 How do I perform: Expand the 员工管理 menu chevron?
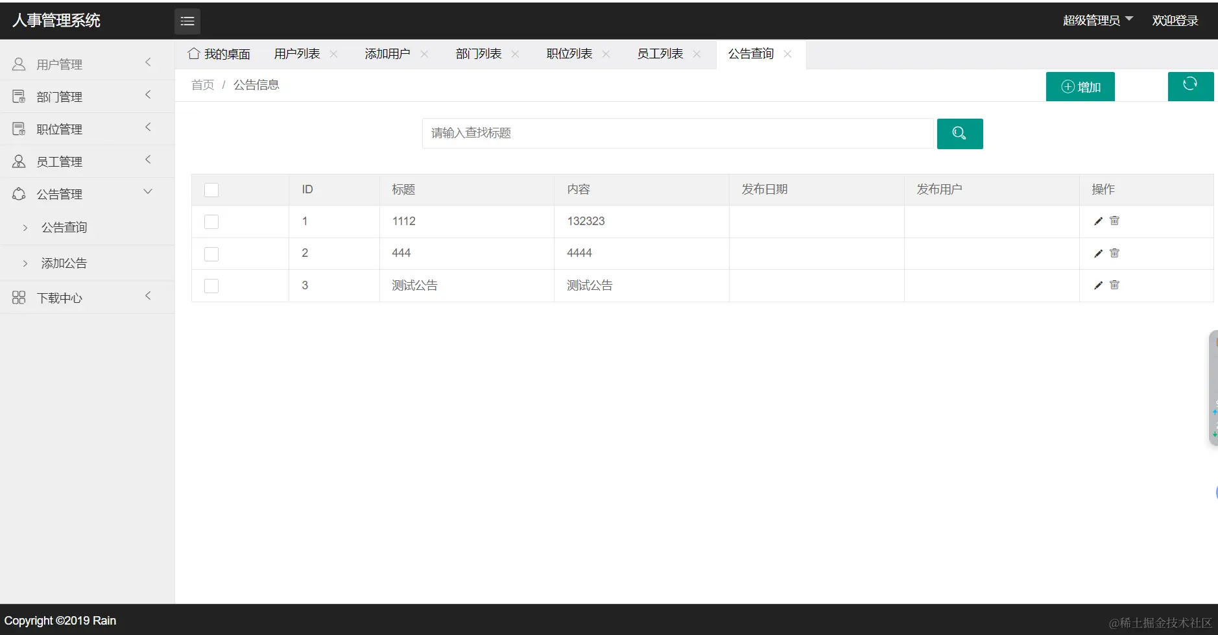click(148, 160)
